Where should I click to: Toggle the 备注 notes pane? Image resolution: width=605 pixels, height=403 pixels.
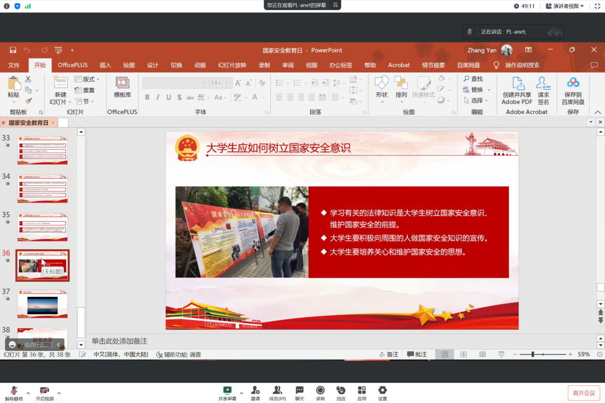point(389,354)
